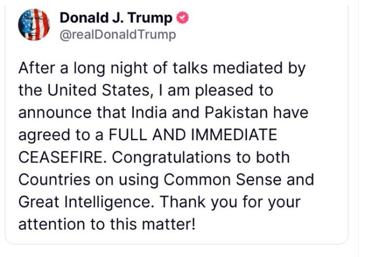Open the flag-painted profile avatar

tap(34, 25)
